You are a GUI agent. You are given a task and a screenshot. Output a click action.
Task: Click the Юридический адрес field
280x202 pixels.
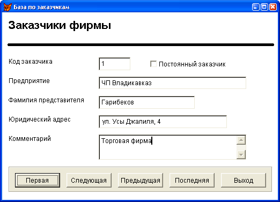[163, 122]
